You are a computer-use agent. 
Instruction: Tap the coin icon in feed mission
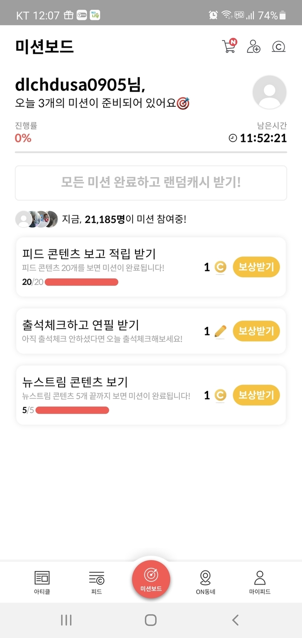click(x=220, y=268)
